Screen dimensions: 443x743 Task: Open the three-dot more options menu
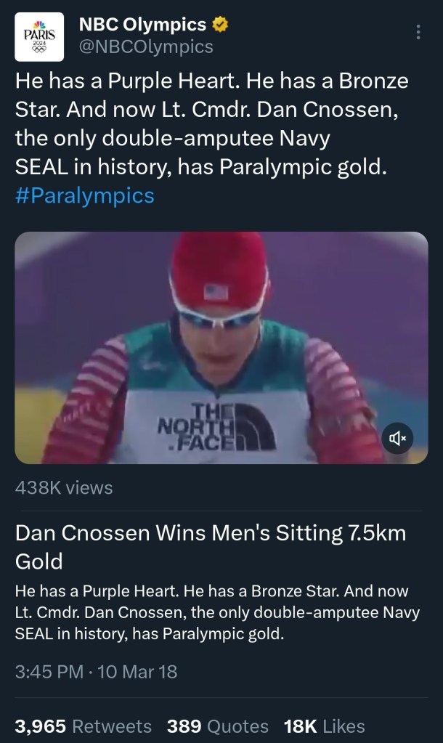[418, 33]
